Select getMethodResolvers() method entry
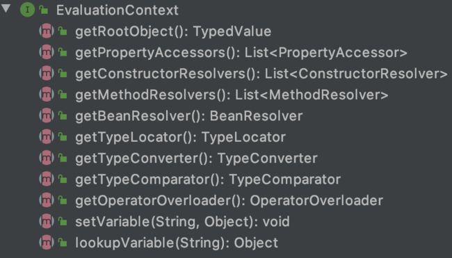452x258 pixels. (x=232, y=95)
